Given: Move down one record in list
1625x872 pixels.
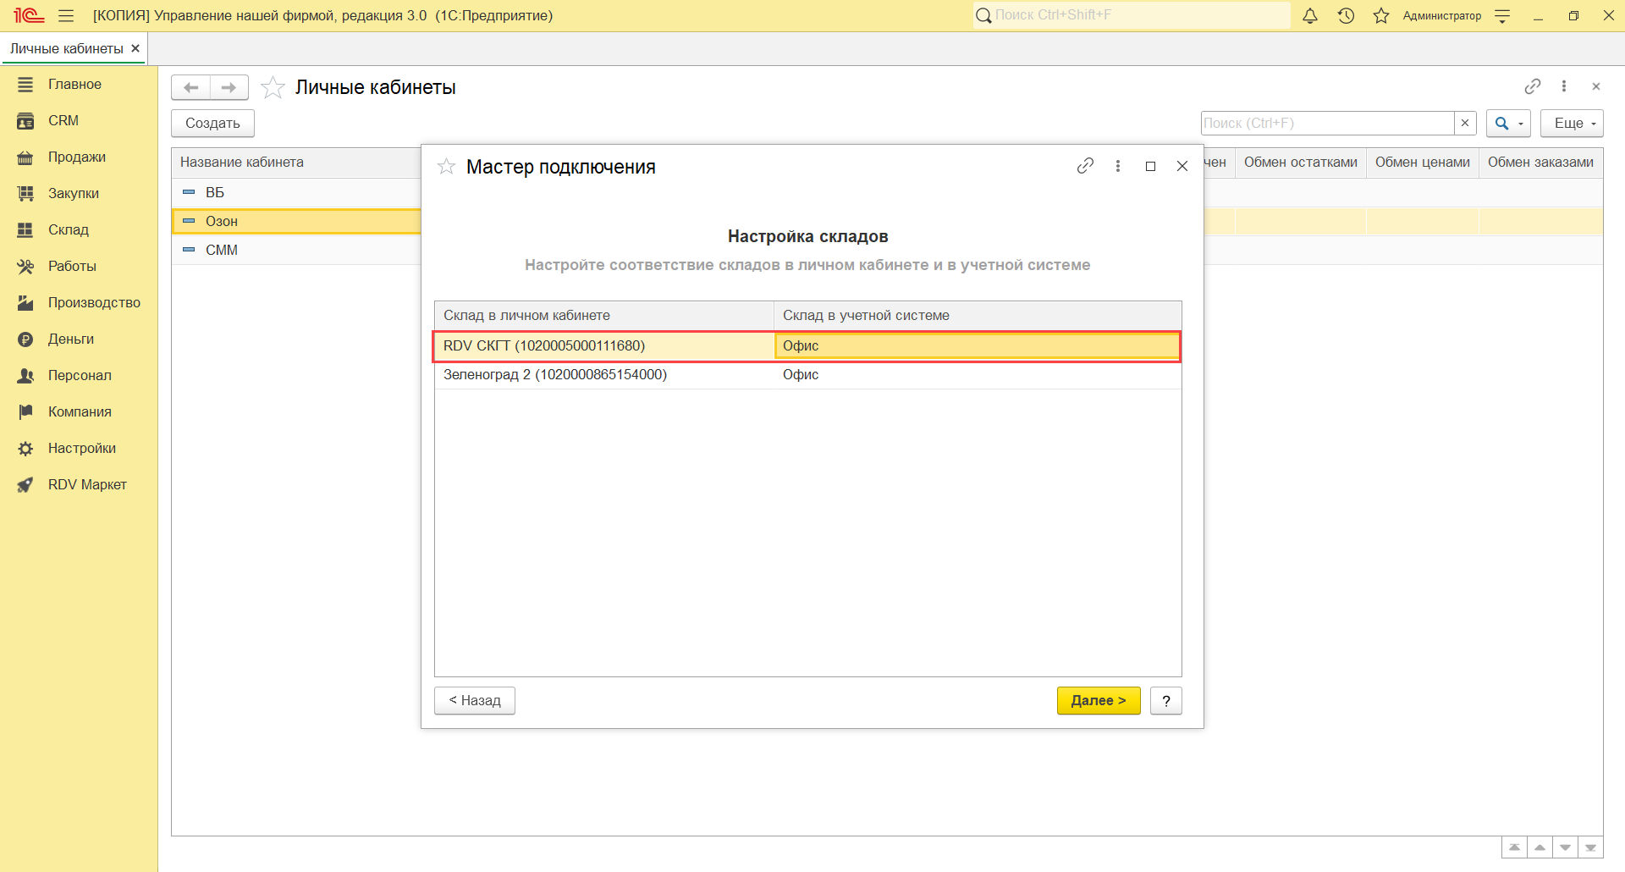Looking at the screenshot, I should click(x=1565, y=847).
